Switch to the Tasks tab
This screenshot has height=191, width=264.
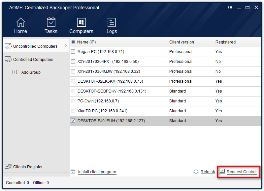pyautogui.click(x=51, y=25)
